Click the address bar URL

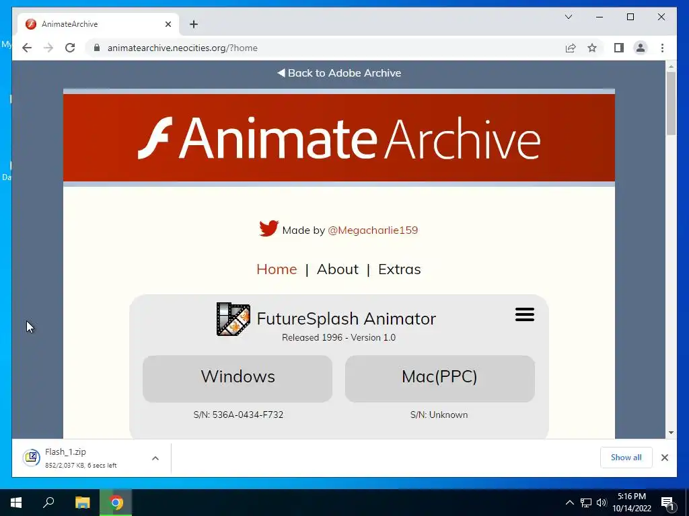pos(182,48)
